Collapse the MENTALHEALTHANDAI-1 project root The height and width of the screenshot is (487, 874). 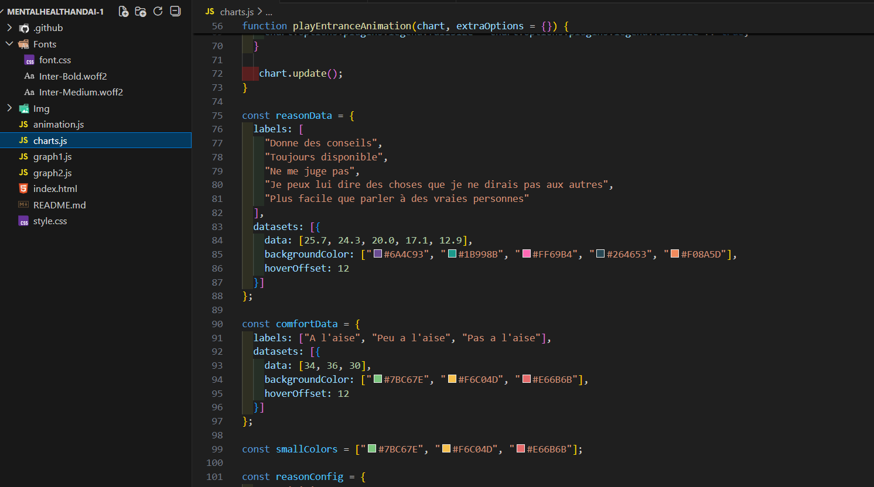[x=2, y=12]
